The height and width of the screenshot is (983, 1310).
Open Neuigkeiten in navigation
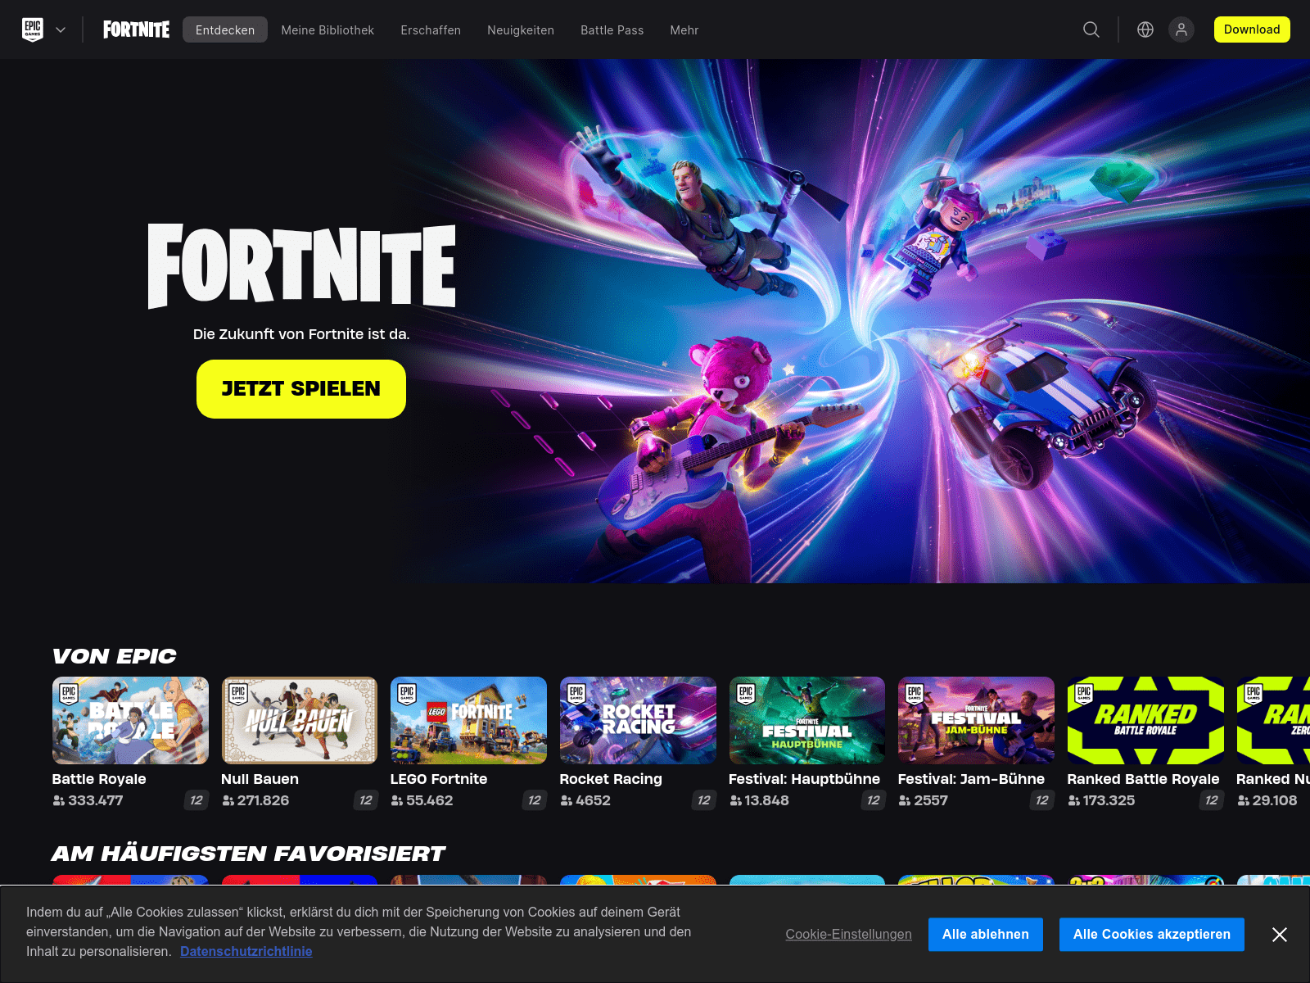click(x=521, y=29)
